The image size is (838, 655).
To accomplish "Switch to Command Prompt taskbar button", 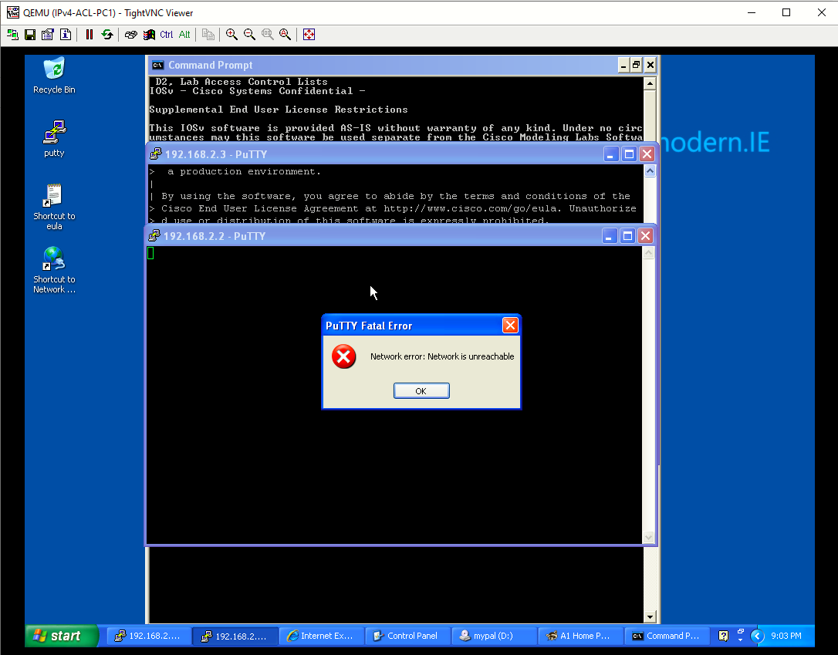I will click(x=667, y=636).
